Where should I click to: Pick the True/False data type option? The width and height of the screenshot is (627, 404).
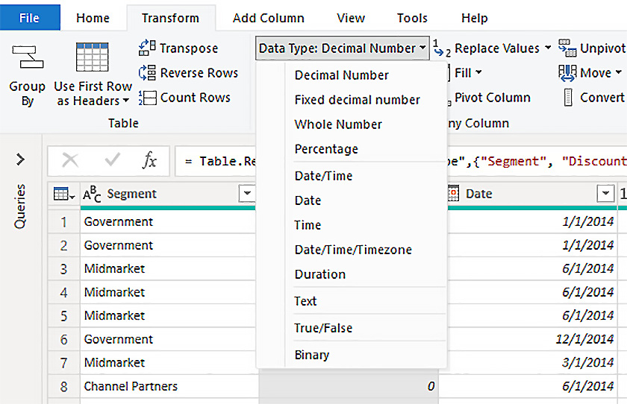pyautogui.click(x=323, y=328)
